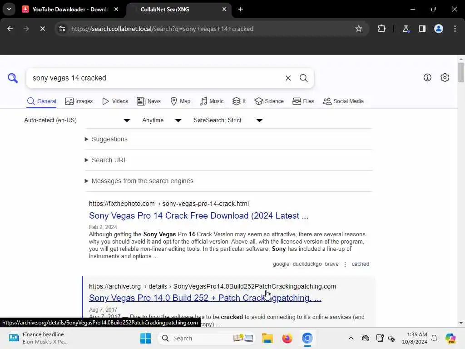Open Copilot preview icon in taskbar

(450, 338)
